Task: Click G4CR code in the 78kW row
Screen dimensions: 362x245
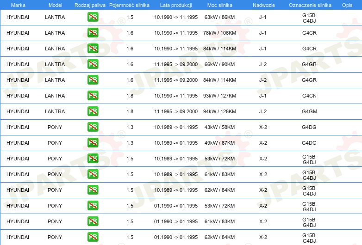Action: (x=309, y=33)
